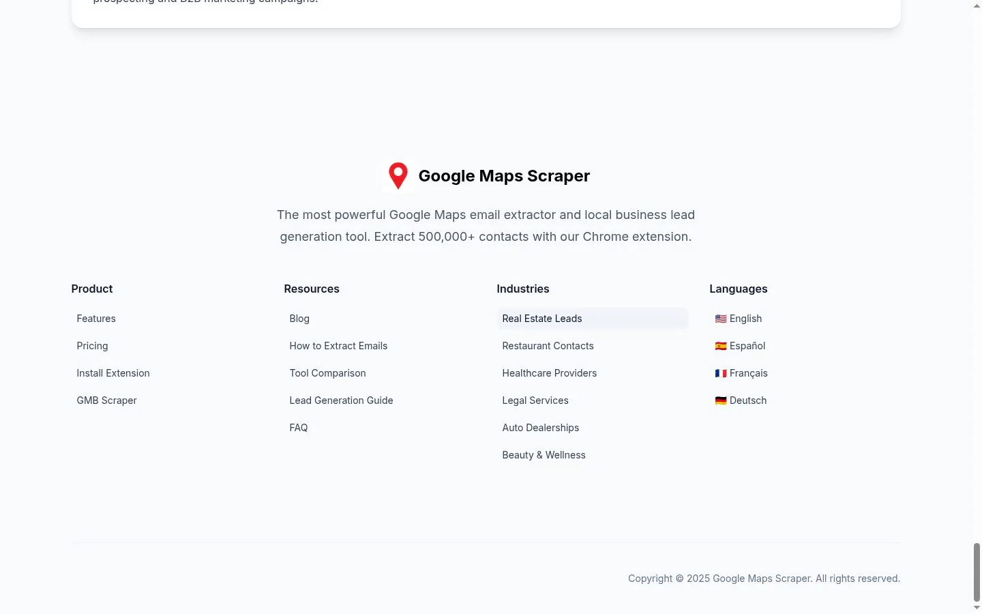This screenshot has height=614, width=982.
Task: Open the Legal Services link
Action: coord(535,400)
